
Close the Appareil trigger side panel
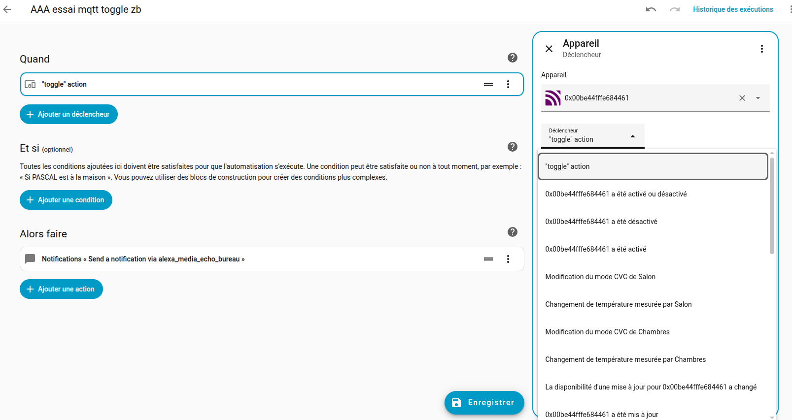549,49
